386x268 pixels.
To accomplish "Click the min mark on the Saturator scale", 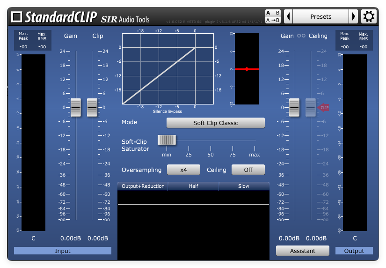I will pyautogui.click(x=167, y=155).
